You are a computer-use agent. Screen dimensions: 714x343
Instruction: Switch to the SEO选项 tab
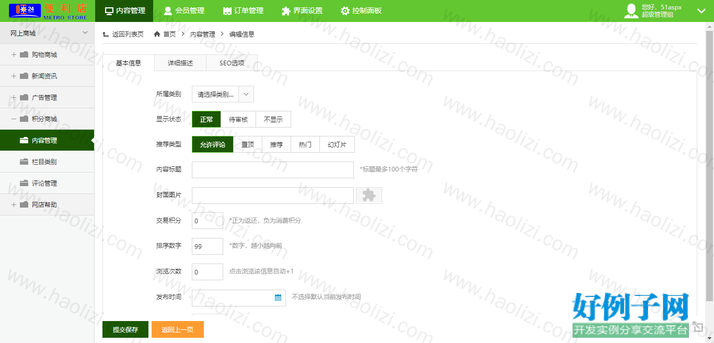(x=232, y=63)
